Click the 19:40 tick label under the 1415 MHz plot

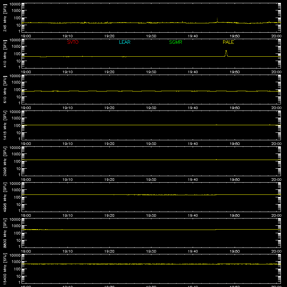(193, 144)
